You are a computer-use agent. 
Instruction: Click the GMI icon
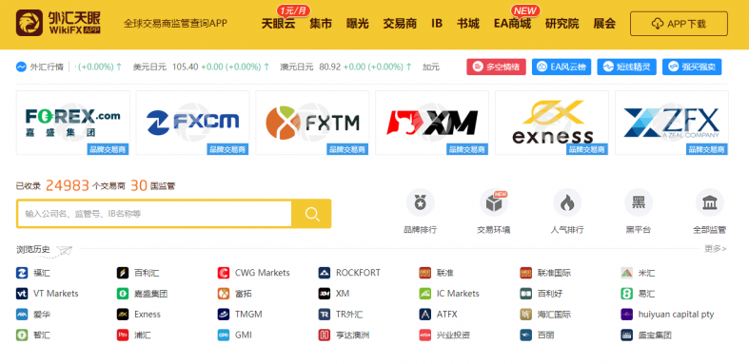pos(223,335)
